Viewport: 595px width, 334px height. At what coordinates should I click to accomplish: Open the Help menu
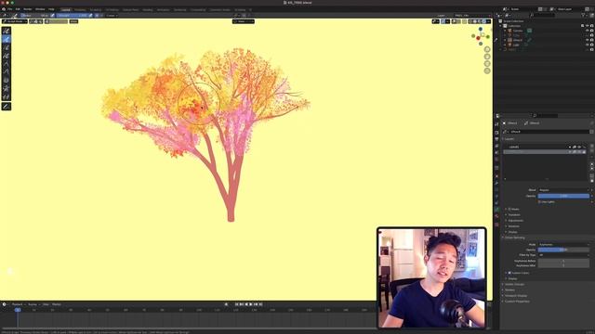pyautogui.click(x=51, y=9)
